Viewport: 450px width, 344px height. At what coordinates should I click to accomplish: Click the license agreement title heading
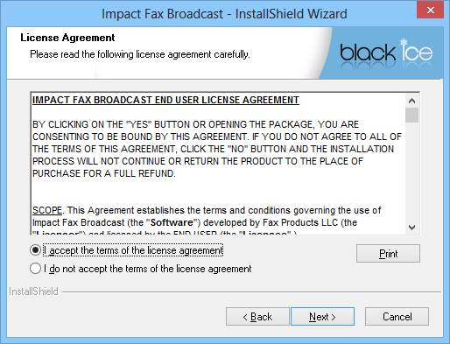[165, 100]
